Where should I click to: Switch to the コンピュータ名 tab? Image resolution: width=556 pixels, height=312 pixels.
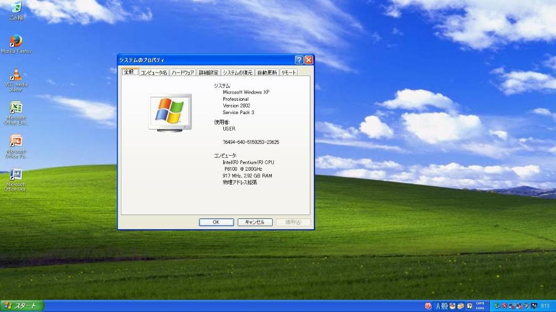(153, 72)
